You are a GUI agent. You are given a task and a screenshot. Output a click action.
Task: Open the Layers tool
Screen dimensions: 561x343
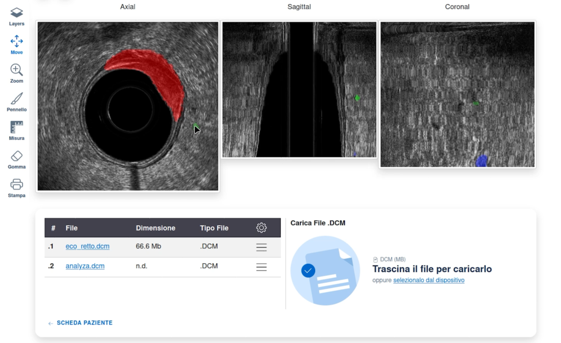[x=16, y=16]
